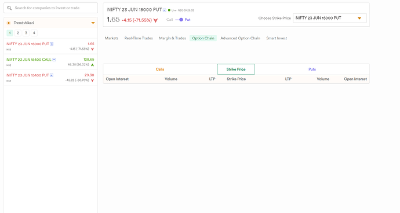This screenshot has width=400, height=213.
Task: Switch to the Smart Invest tab
Action: (x=277, y=38)
